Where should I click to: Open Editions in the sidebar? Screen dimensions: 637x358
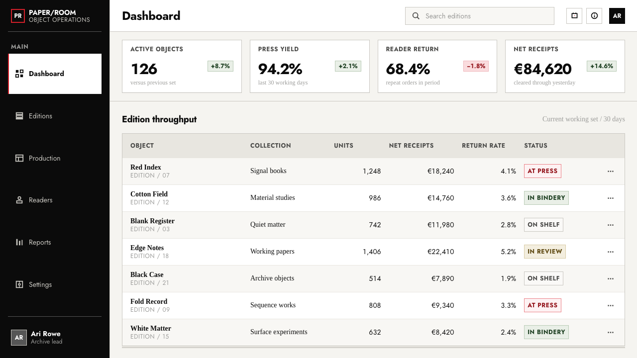pyautogui.click(x=55, y=116)
